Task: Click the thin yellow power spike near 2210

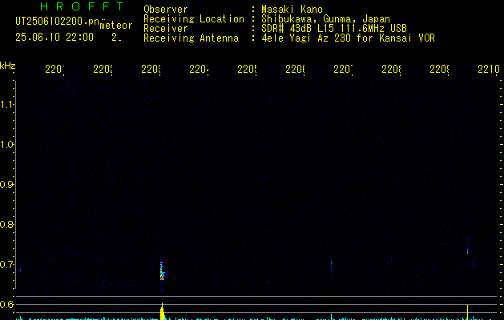Action: click(467, 312)
